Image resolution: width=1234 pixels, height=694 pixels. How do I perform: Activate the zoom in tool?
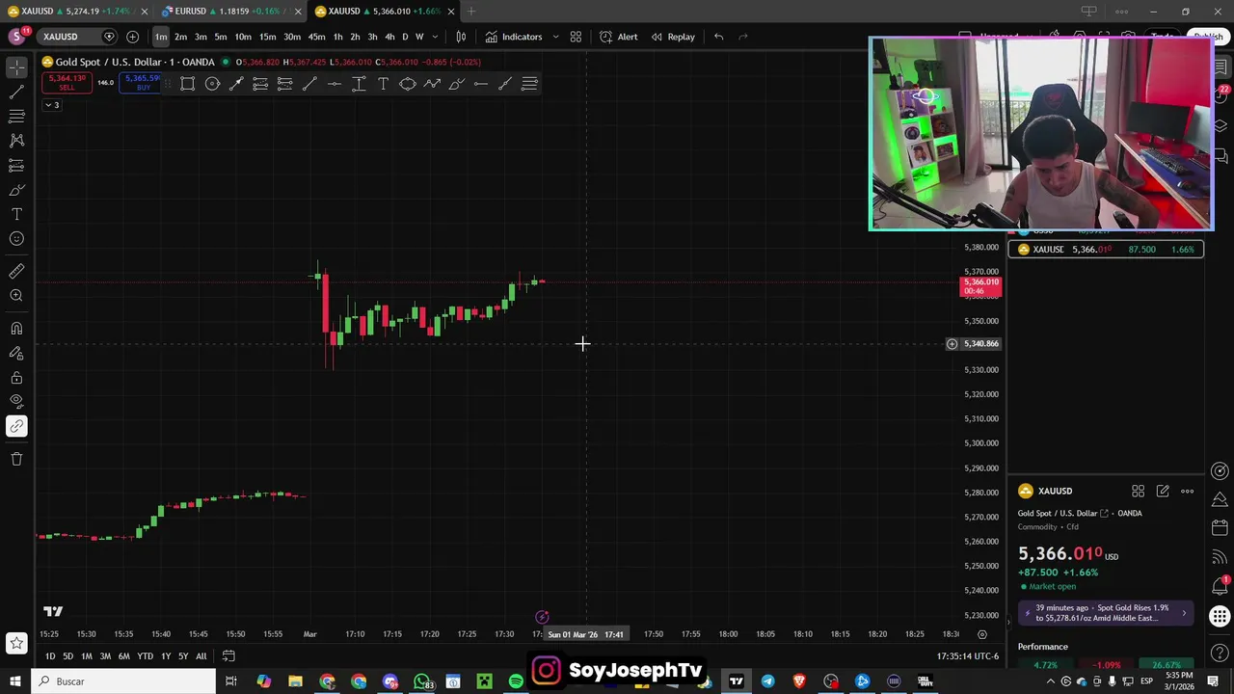click(16, 296)
